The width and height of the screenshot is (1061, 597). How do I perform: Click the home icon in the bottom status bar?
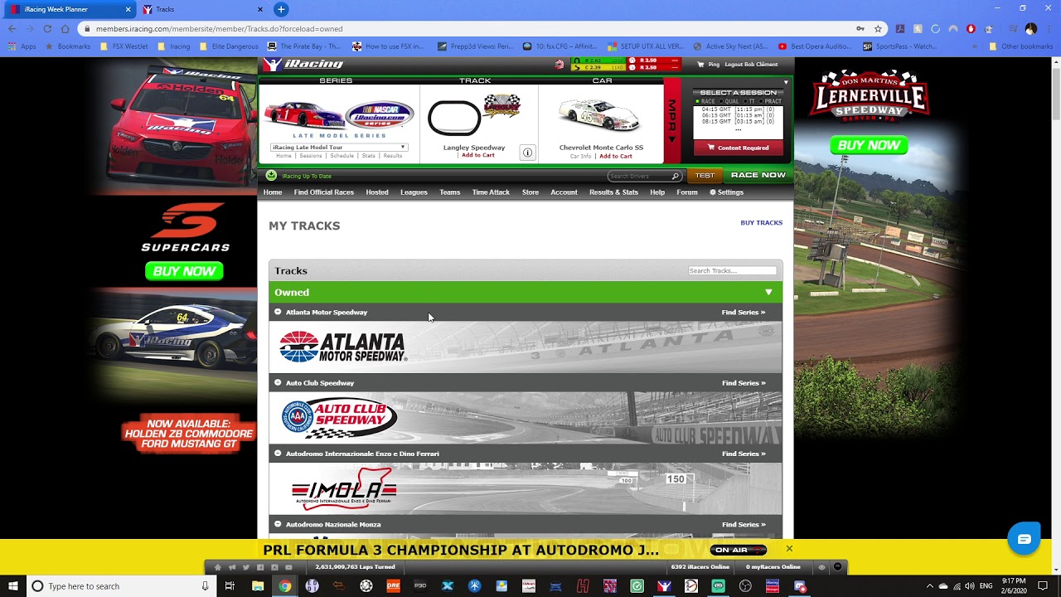tap(218, 567)
